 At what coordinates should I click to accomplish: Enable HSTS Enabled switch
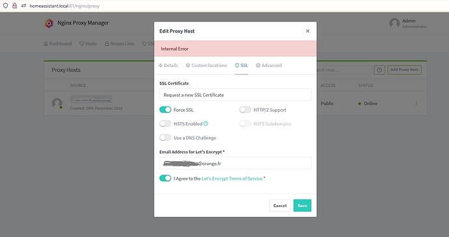click(x=165, y=123)
